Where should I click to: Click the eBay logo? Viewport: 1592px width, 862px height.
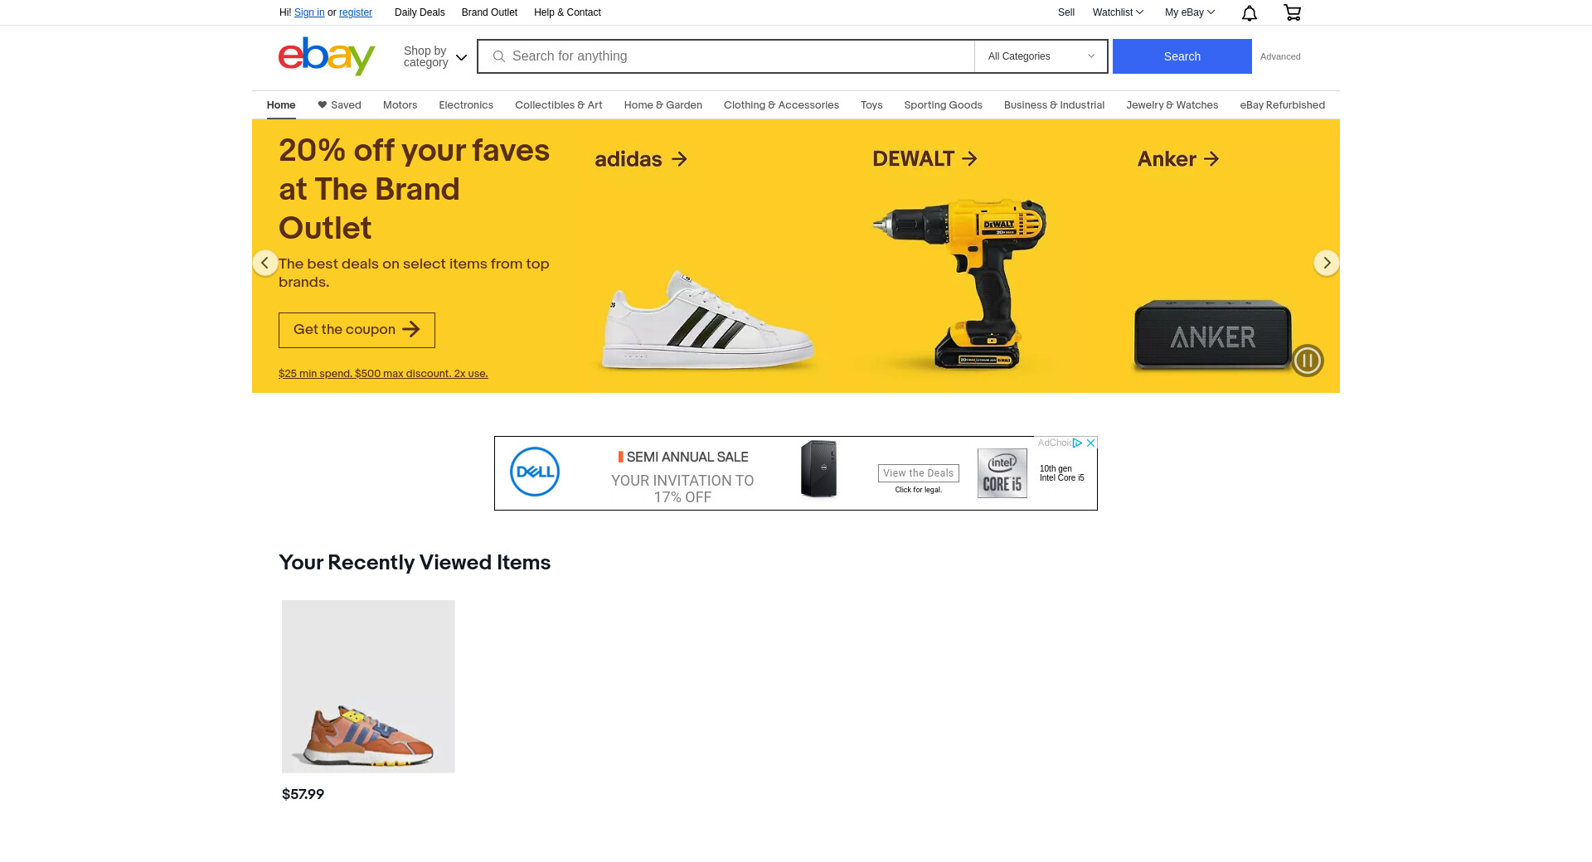click(327, 56)
